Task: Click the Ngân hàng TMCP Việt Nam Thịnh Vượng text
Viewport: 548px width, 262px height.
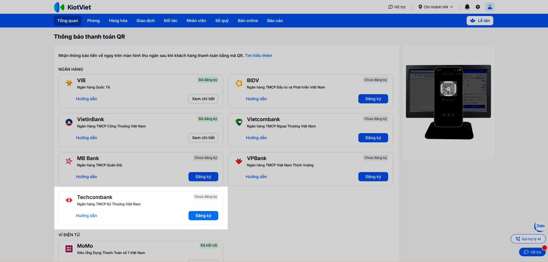Action: (280, 165)
